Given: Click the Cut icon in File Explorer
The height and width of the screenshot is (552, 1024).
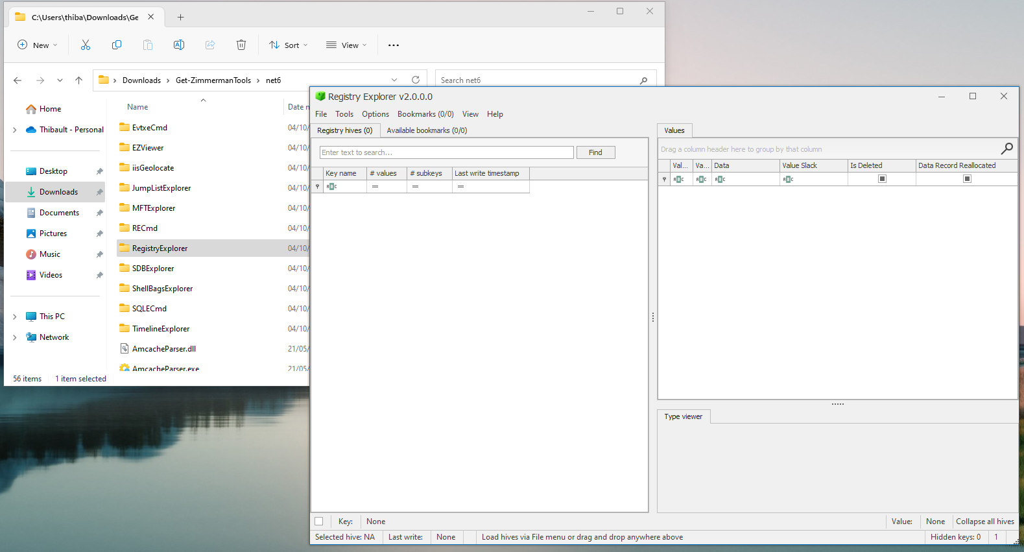Looking at the screenshot, I should [86, 45].
